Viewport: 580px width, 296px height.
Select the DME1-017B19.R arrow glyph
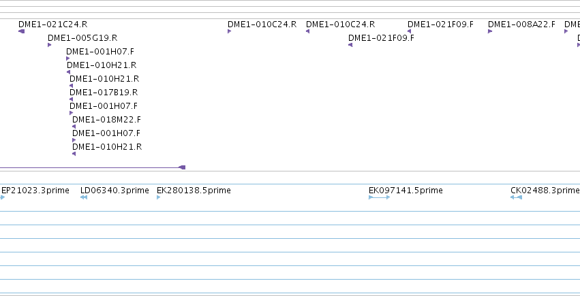tap(72, 99)
